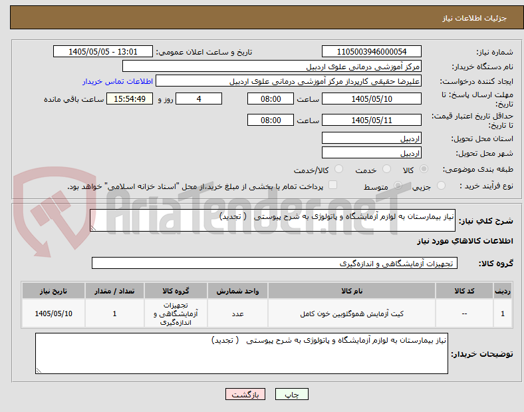This screenshot has height=412, width=524.
Task: Select the کالا radio button
Action: pyautogui.click(x=424, y=169)
